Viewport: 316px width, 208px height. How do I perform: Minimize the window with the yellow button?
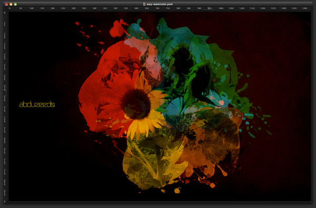pos(11,4)
